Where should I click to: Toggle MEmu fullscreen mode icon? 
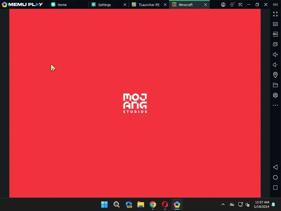[275, 14]
